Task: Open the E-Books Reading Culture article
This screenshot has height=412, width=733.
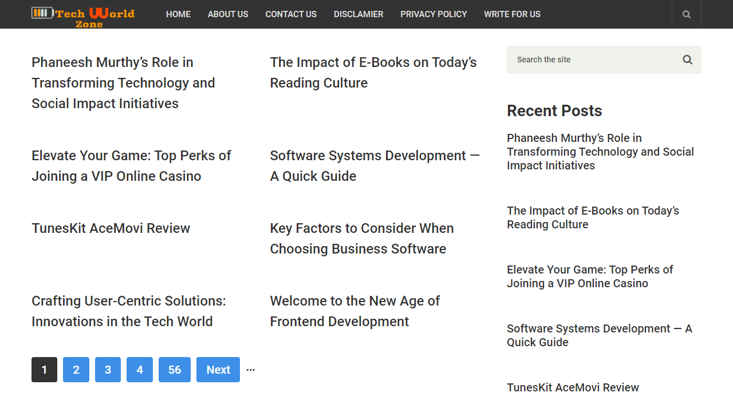Action: click(x=373, y=72)
